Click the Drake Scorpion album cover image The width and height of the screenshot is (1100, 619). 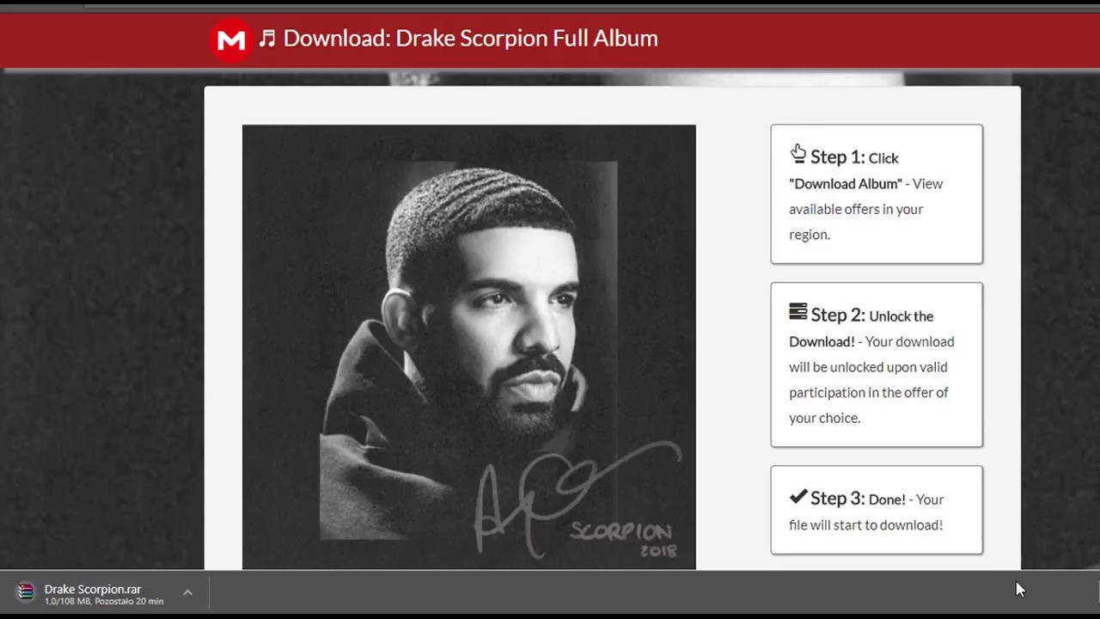pos(469,347)
